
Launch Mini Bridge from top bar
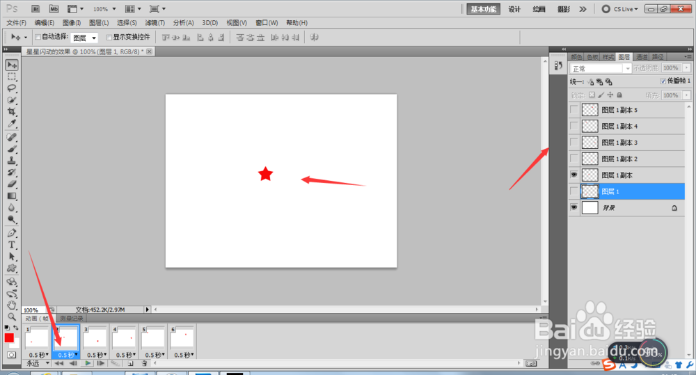[x=54, y=9]
